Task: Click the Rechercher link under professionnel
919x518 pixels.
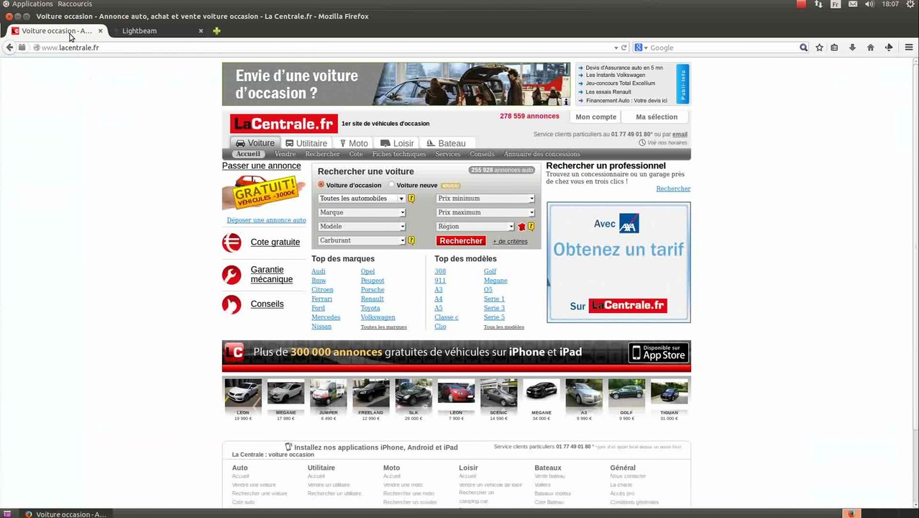Action: tap(673, 188)
